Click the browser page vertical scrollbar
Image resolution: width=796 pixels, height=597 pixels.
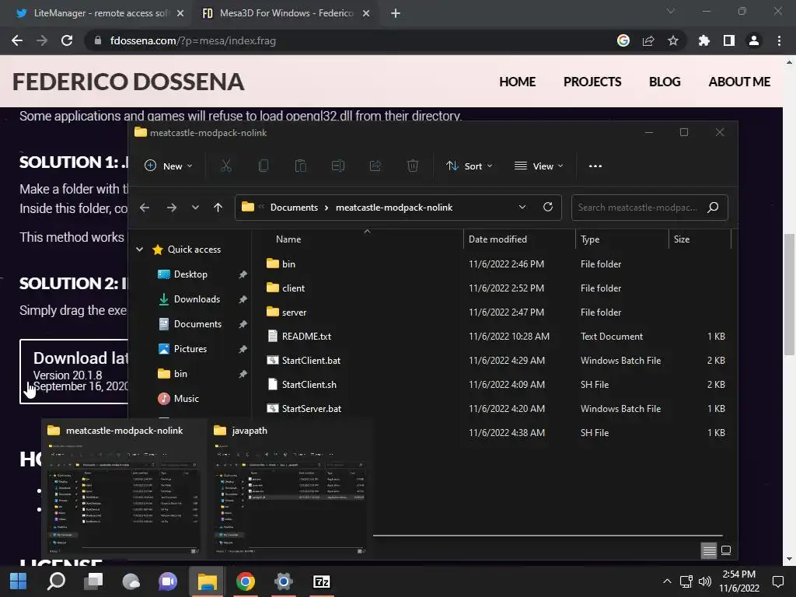pyautogui.click(x=789, y=295)
